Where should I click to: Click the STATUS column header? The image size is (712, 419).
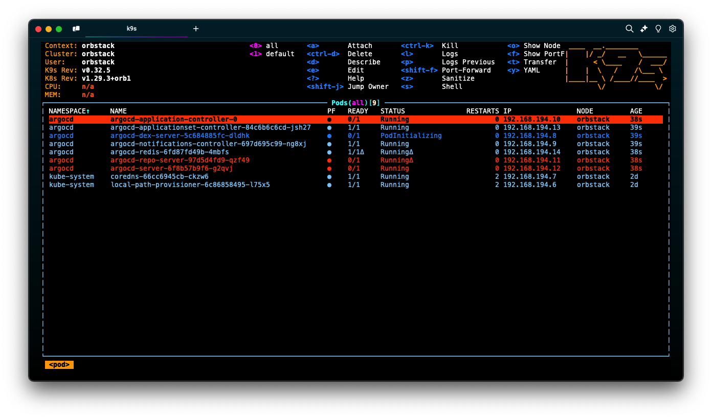point(393,111)
